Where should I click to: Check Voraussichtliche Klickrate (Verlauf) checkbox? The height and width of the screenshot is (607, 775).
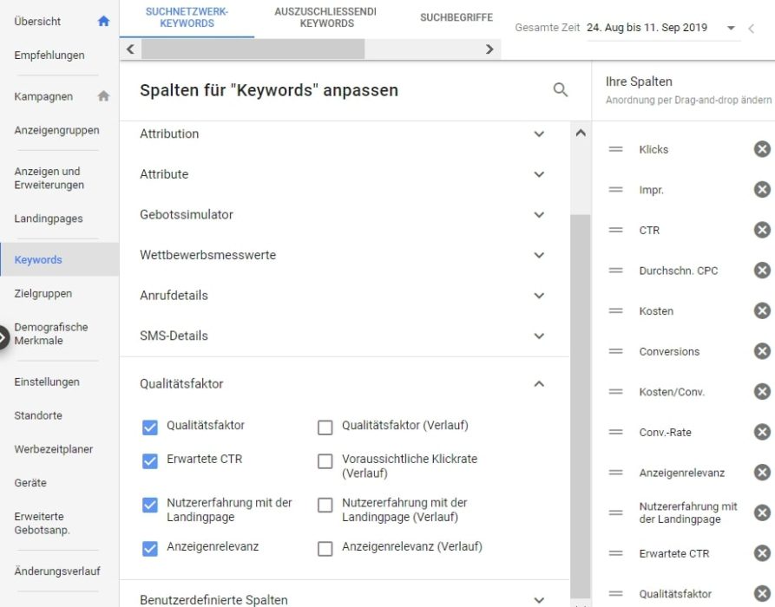coord(325,460)
